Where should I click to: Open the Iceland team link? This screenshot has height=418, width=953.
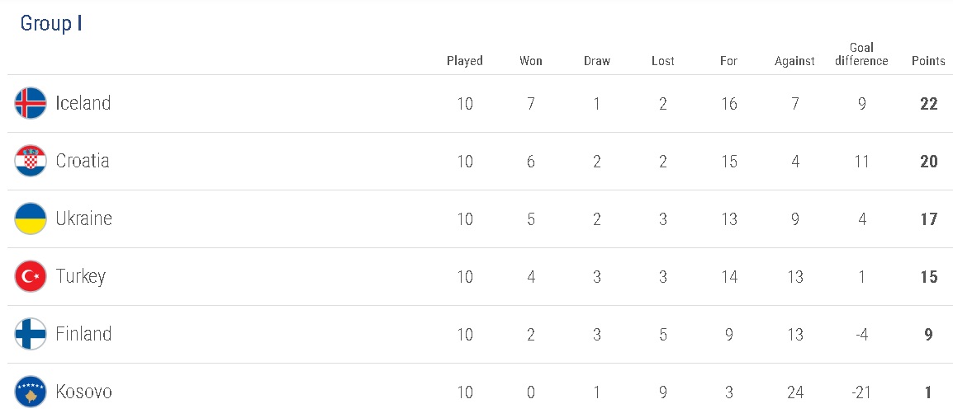tap(83, 103)
